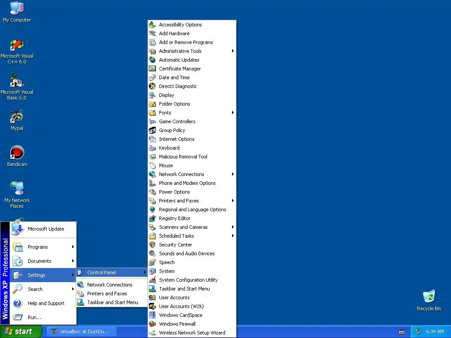
Task: Click the Certificate Manager icon
Action: [x=152, y=69]
